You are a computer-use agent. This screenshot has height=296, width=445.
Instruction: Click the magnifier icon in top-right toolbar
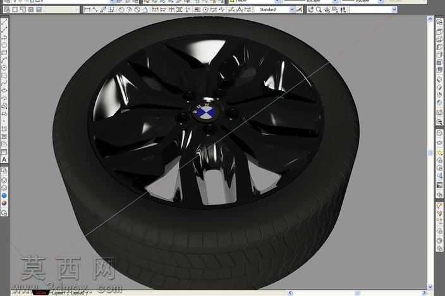click(x=319, y=10)
